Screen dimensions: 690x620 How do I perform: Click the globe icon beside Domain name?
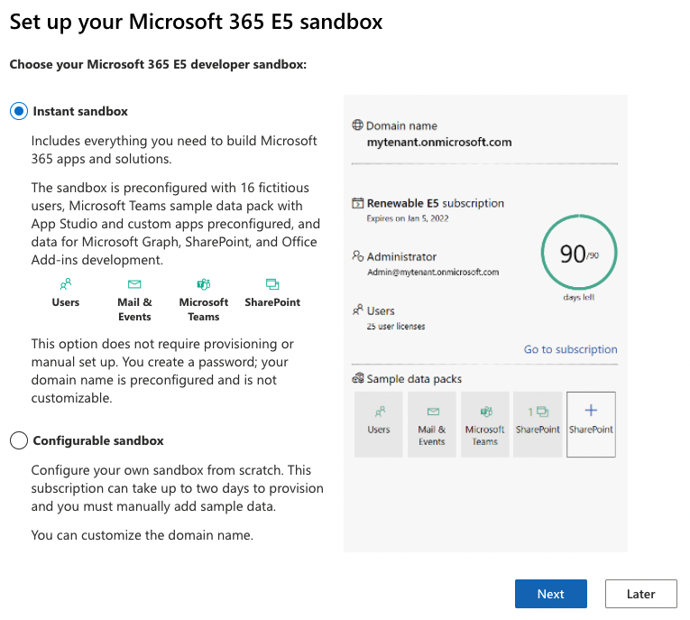coord(357,126)
